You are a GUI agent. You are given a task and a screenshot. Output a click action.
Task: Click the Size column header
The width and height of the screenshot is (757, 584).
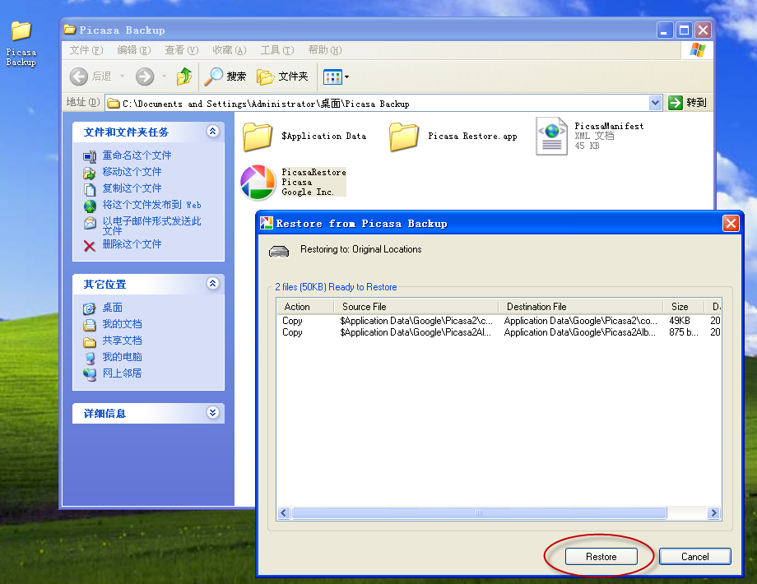(x=684, y=307)
